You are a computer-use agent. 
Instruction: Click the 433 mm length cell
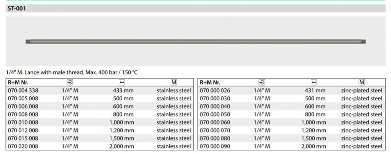[x=123, y=90]
